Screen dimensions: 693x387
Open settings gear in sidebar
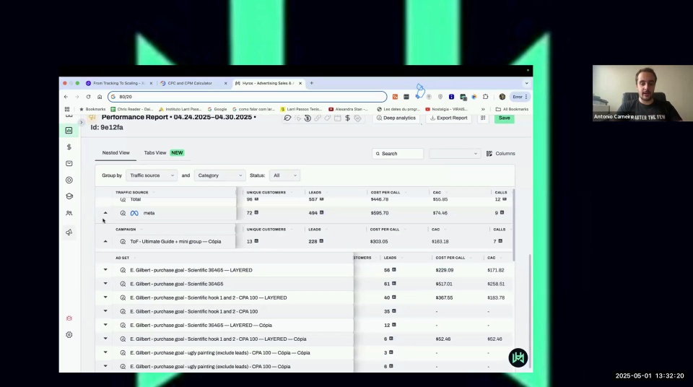coord(69,335)
